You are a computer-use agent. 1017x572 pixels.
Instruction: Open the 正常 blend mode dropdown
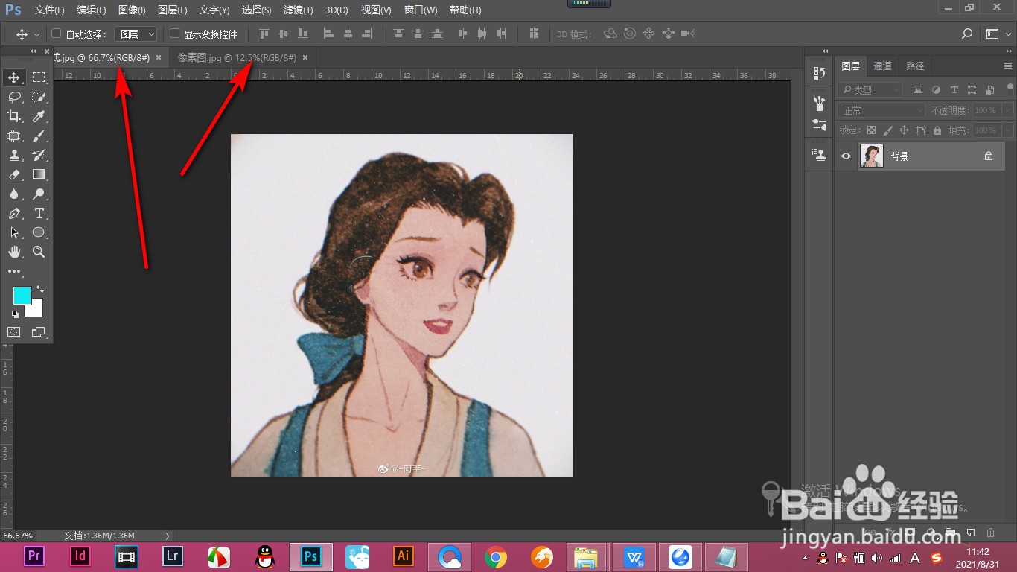(x=881, y=110)
